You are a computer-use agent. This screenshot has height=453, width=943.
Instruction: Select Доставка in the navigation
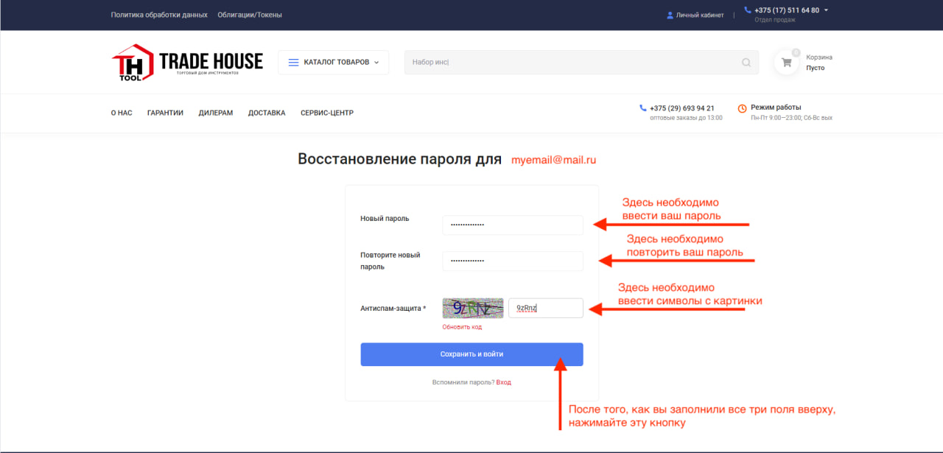(x=267, y=113)
